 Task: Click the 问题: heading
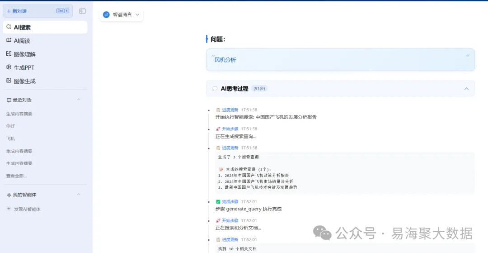(x=218, y=39)
